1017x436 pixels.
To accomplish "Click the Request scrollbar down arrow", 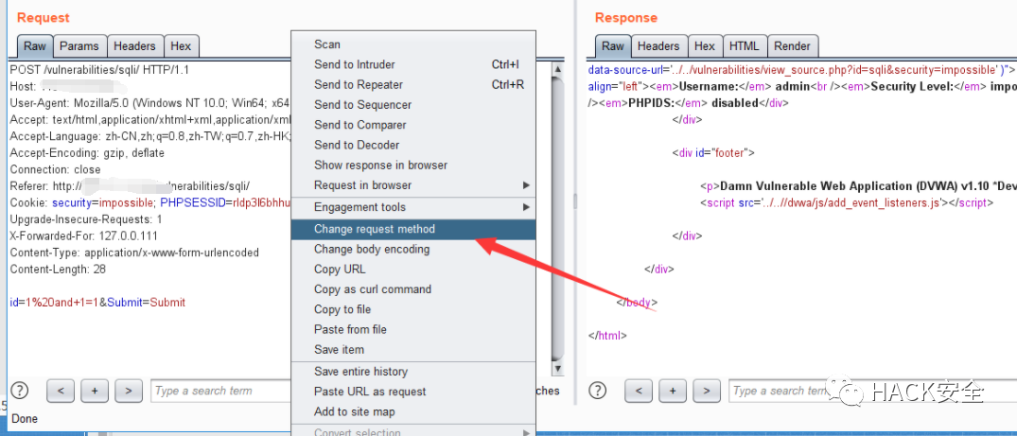I will [x=557, y=369].
